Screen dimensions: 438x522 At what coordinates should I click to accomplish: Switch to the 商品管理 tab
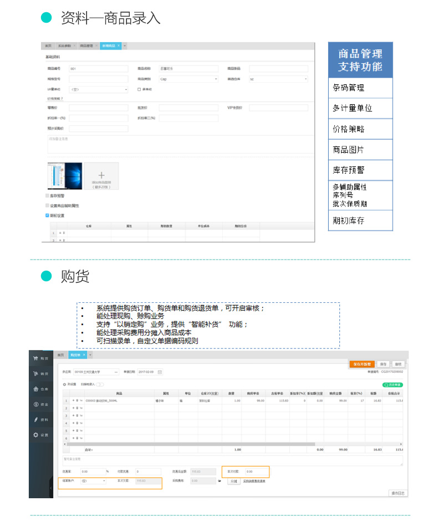(86, 45)
